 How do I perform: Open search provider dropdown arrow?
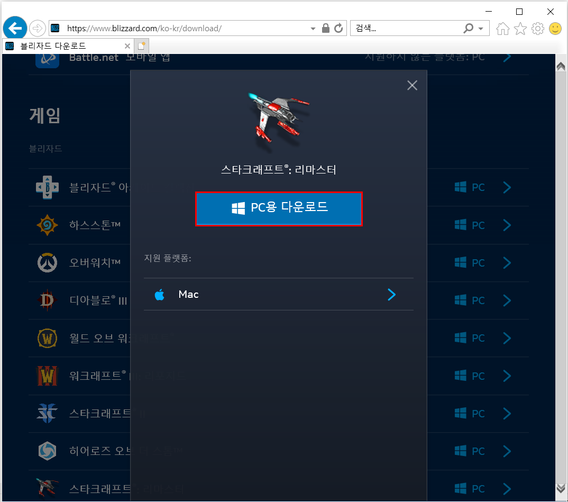[481, 29]
